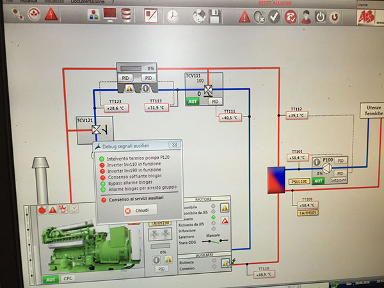Open the database icon in toolbar
The width and height of the screenshot is (384, 288).
tap(126, 14)
